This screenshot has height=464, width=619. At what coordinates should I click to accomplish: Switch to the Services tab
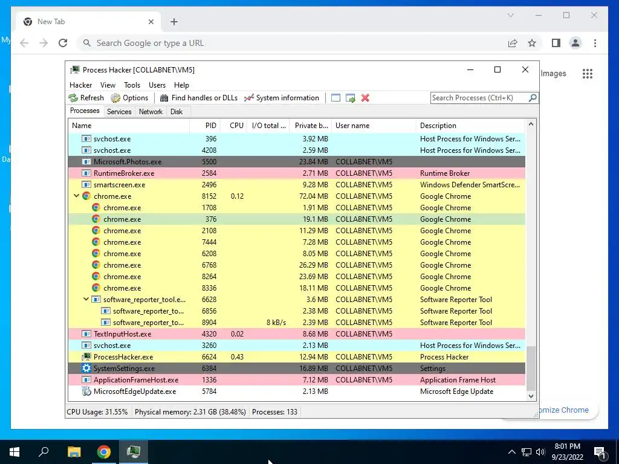(x=119, y=112)
